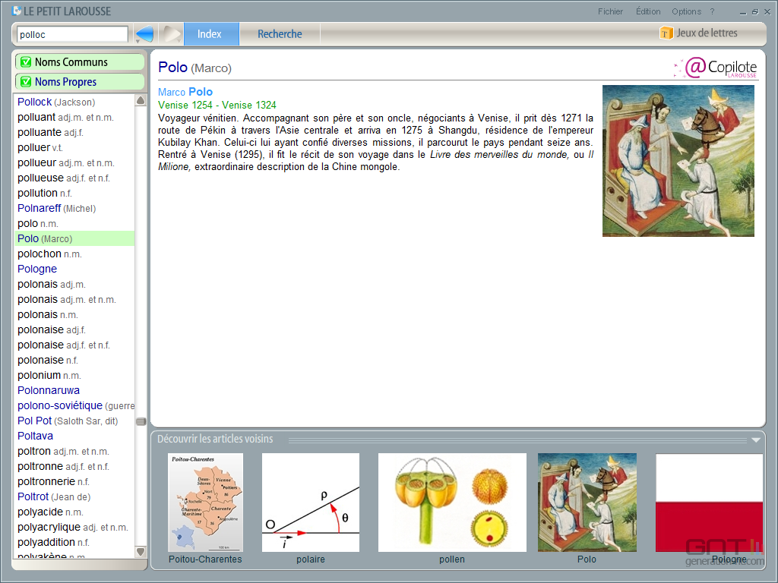Open the ? help menu
This screenshot has width=778, height=583.
click(x=712, y=11)
